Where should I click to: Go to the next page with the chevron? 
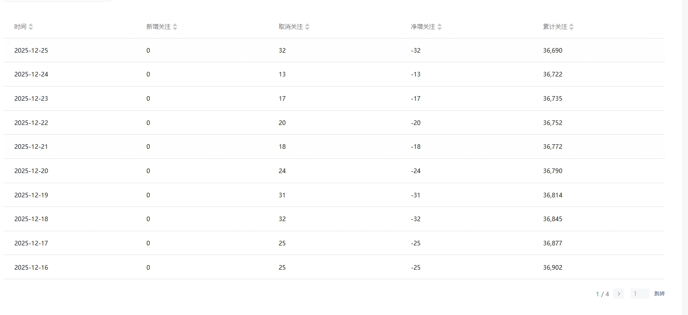pos(618,294)
